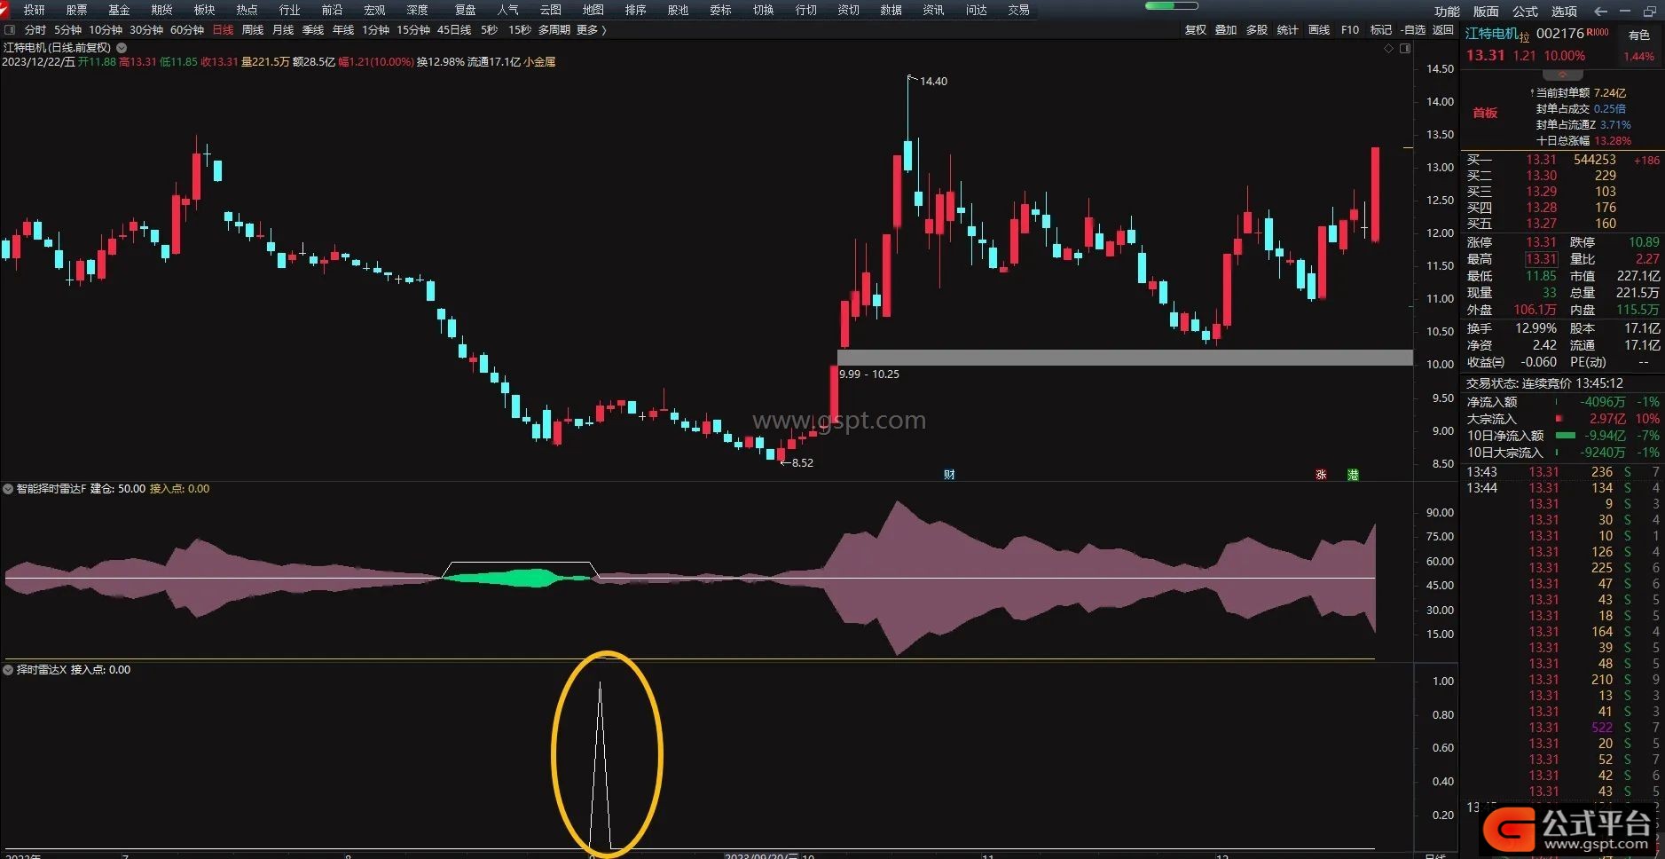Click the 买一 bid volume 544253
The height and width of the screenshot is (859, 1665).
pyautogui.click(x=1595, y=160)
